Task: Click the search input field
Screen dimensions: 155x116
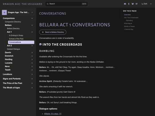Action: point(66,4)
